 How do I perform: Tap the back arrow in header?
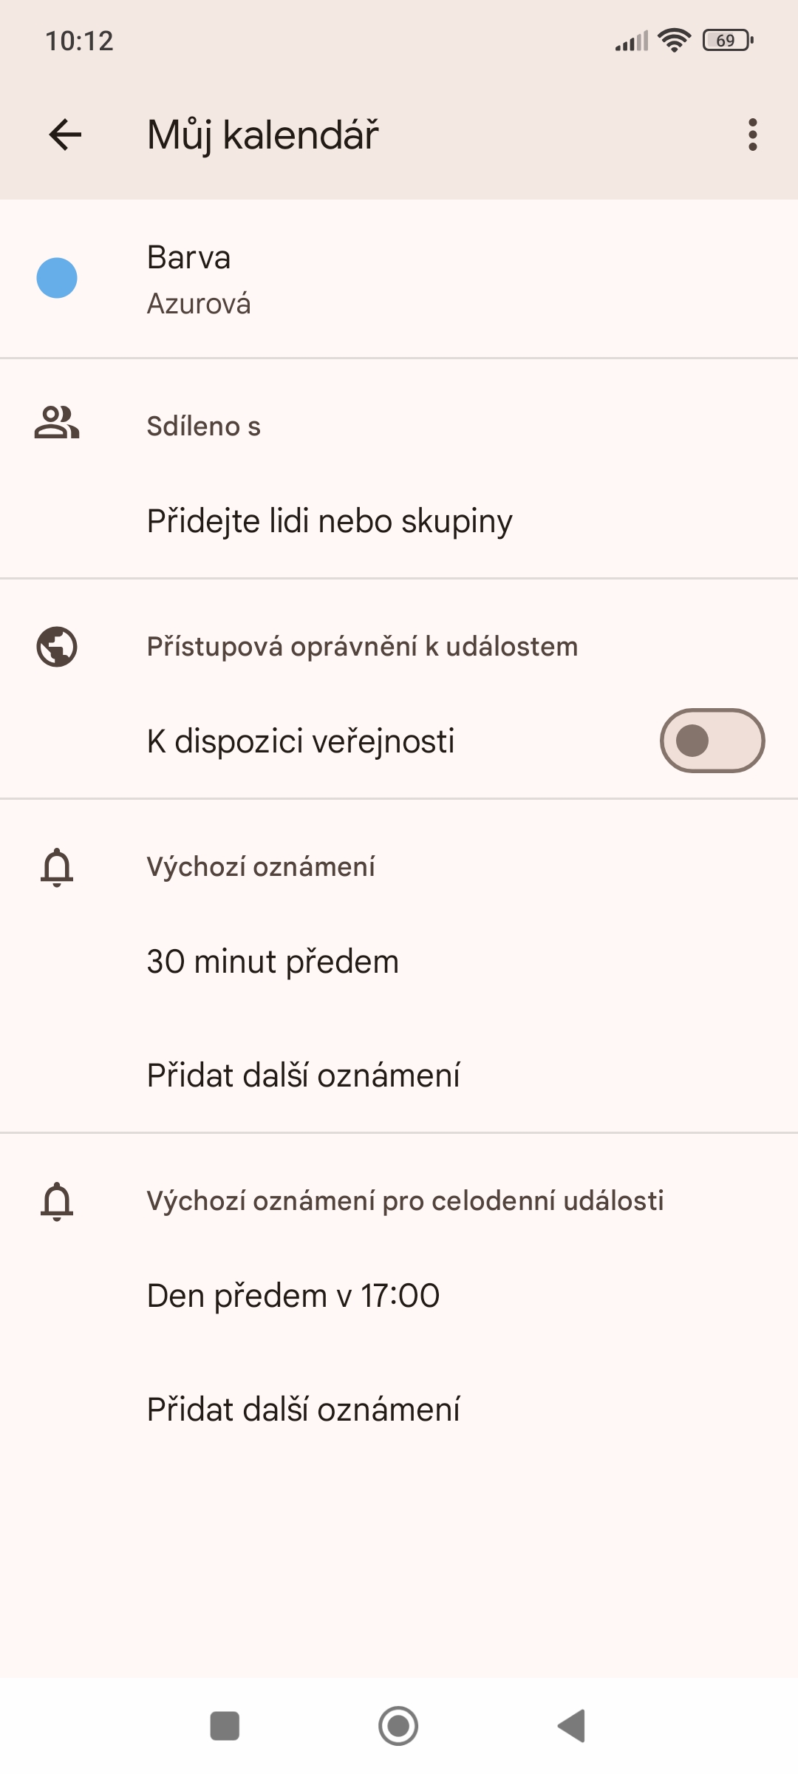(x=65, y=135)
